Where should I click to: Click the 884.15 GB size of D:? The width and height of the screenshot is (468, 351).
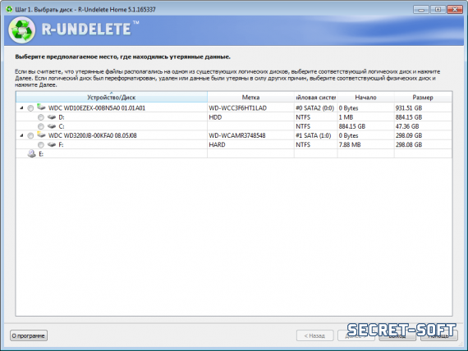click(409, 117)
